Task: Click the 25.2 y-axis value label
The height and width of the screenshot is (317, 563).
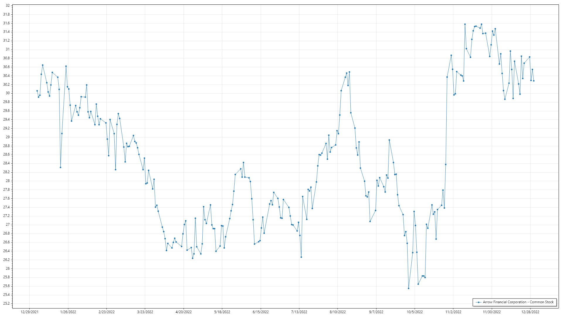Action: click(6, 303)
